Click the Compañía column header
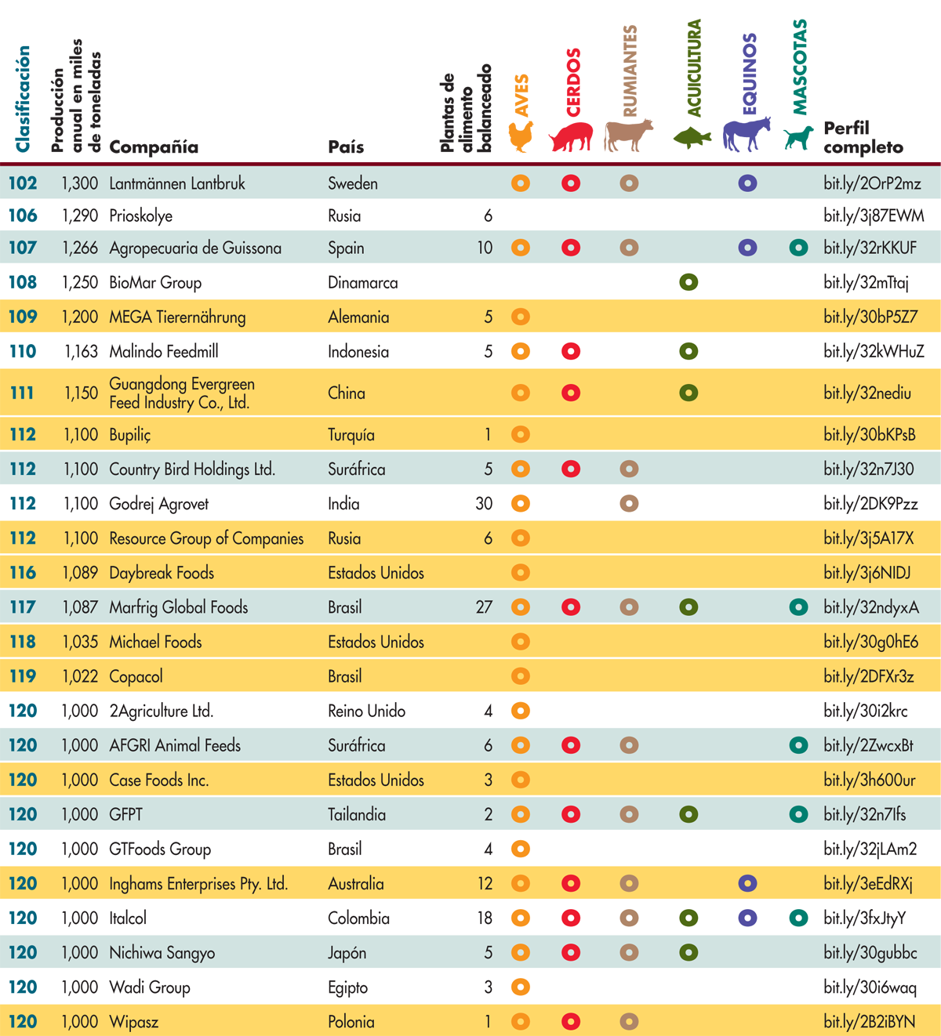 click(154, 147)
